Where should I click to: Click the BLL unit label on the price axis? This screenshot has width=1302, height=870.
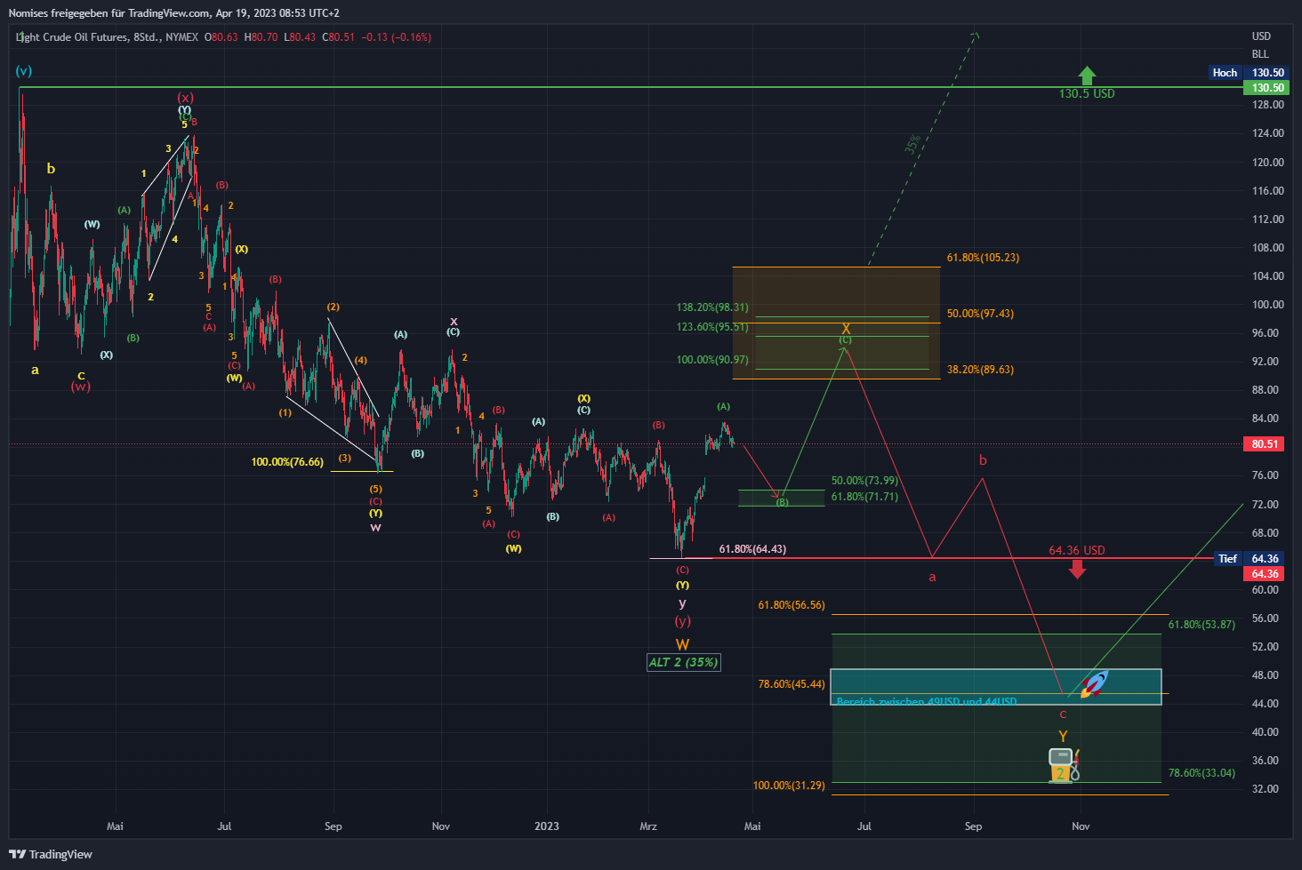coord(1260,54)
